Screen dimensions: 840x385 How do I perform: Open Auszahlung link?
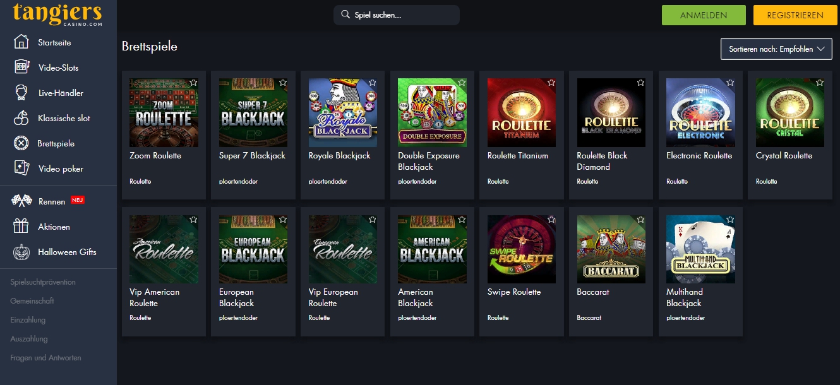(x=29, y=339)
